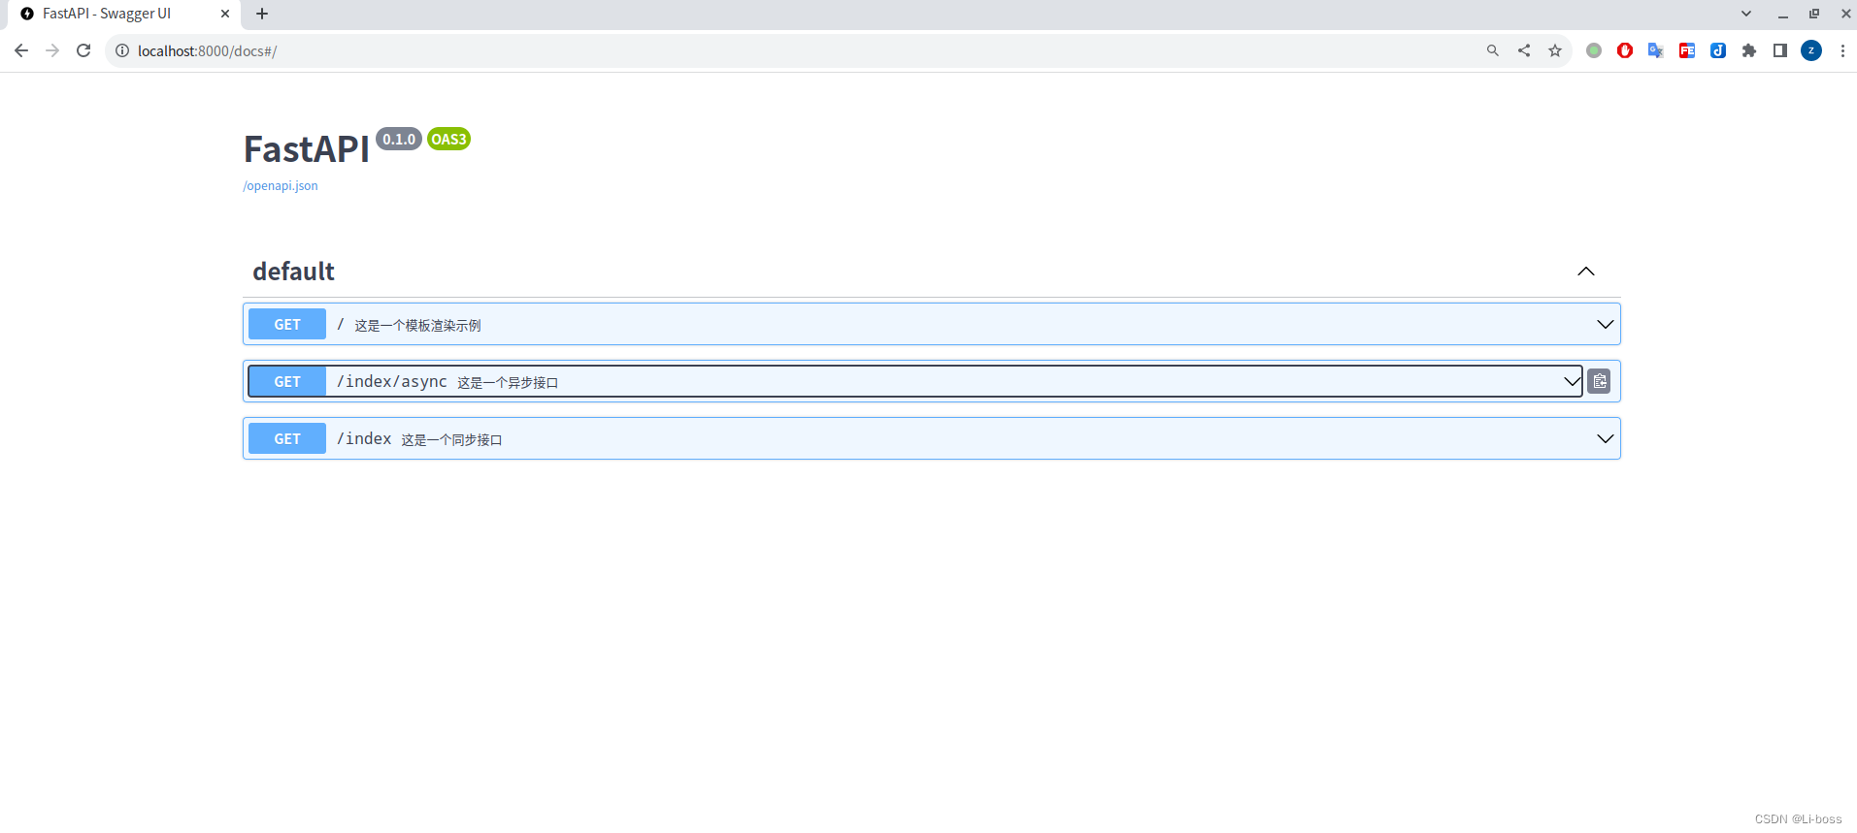Screen dimensions: 1857x833
Task: Share this page from address bar
Action: [x=1524, y=50]
